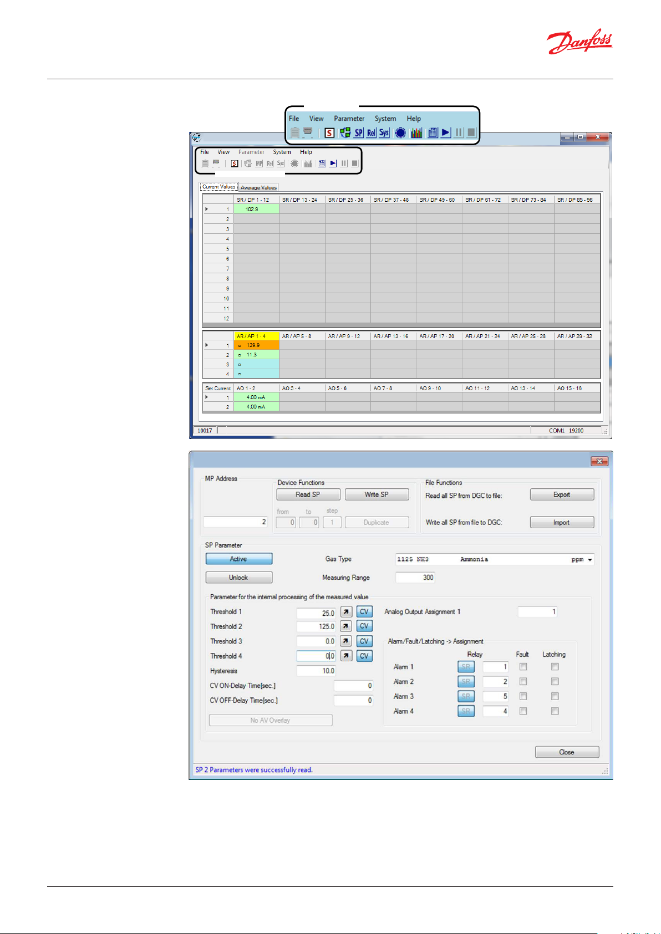Click the stop icon in main window toolbar
The width and height of the screenshot is (661, 934).
coord(354,164)
